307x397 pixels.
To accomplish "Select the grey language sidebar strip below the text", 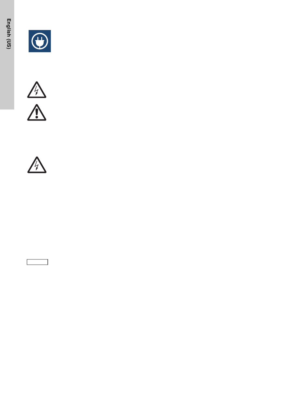I will point(7,79).
